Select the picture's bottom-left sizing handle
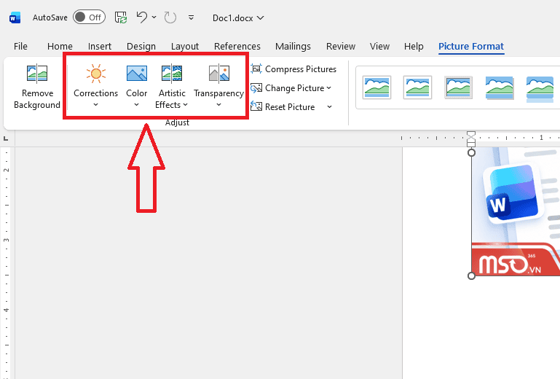This screenshot has width=560, height=379. (x=471, y=276)
